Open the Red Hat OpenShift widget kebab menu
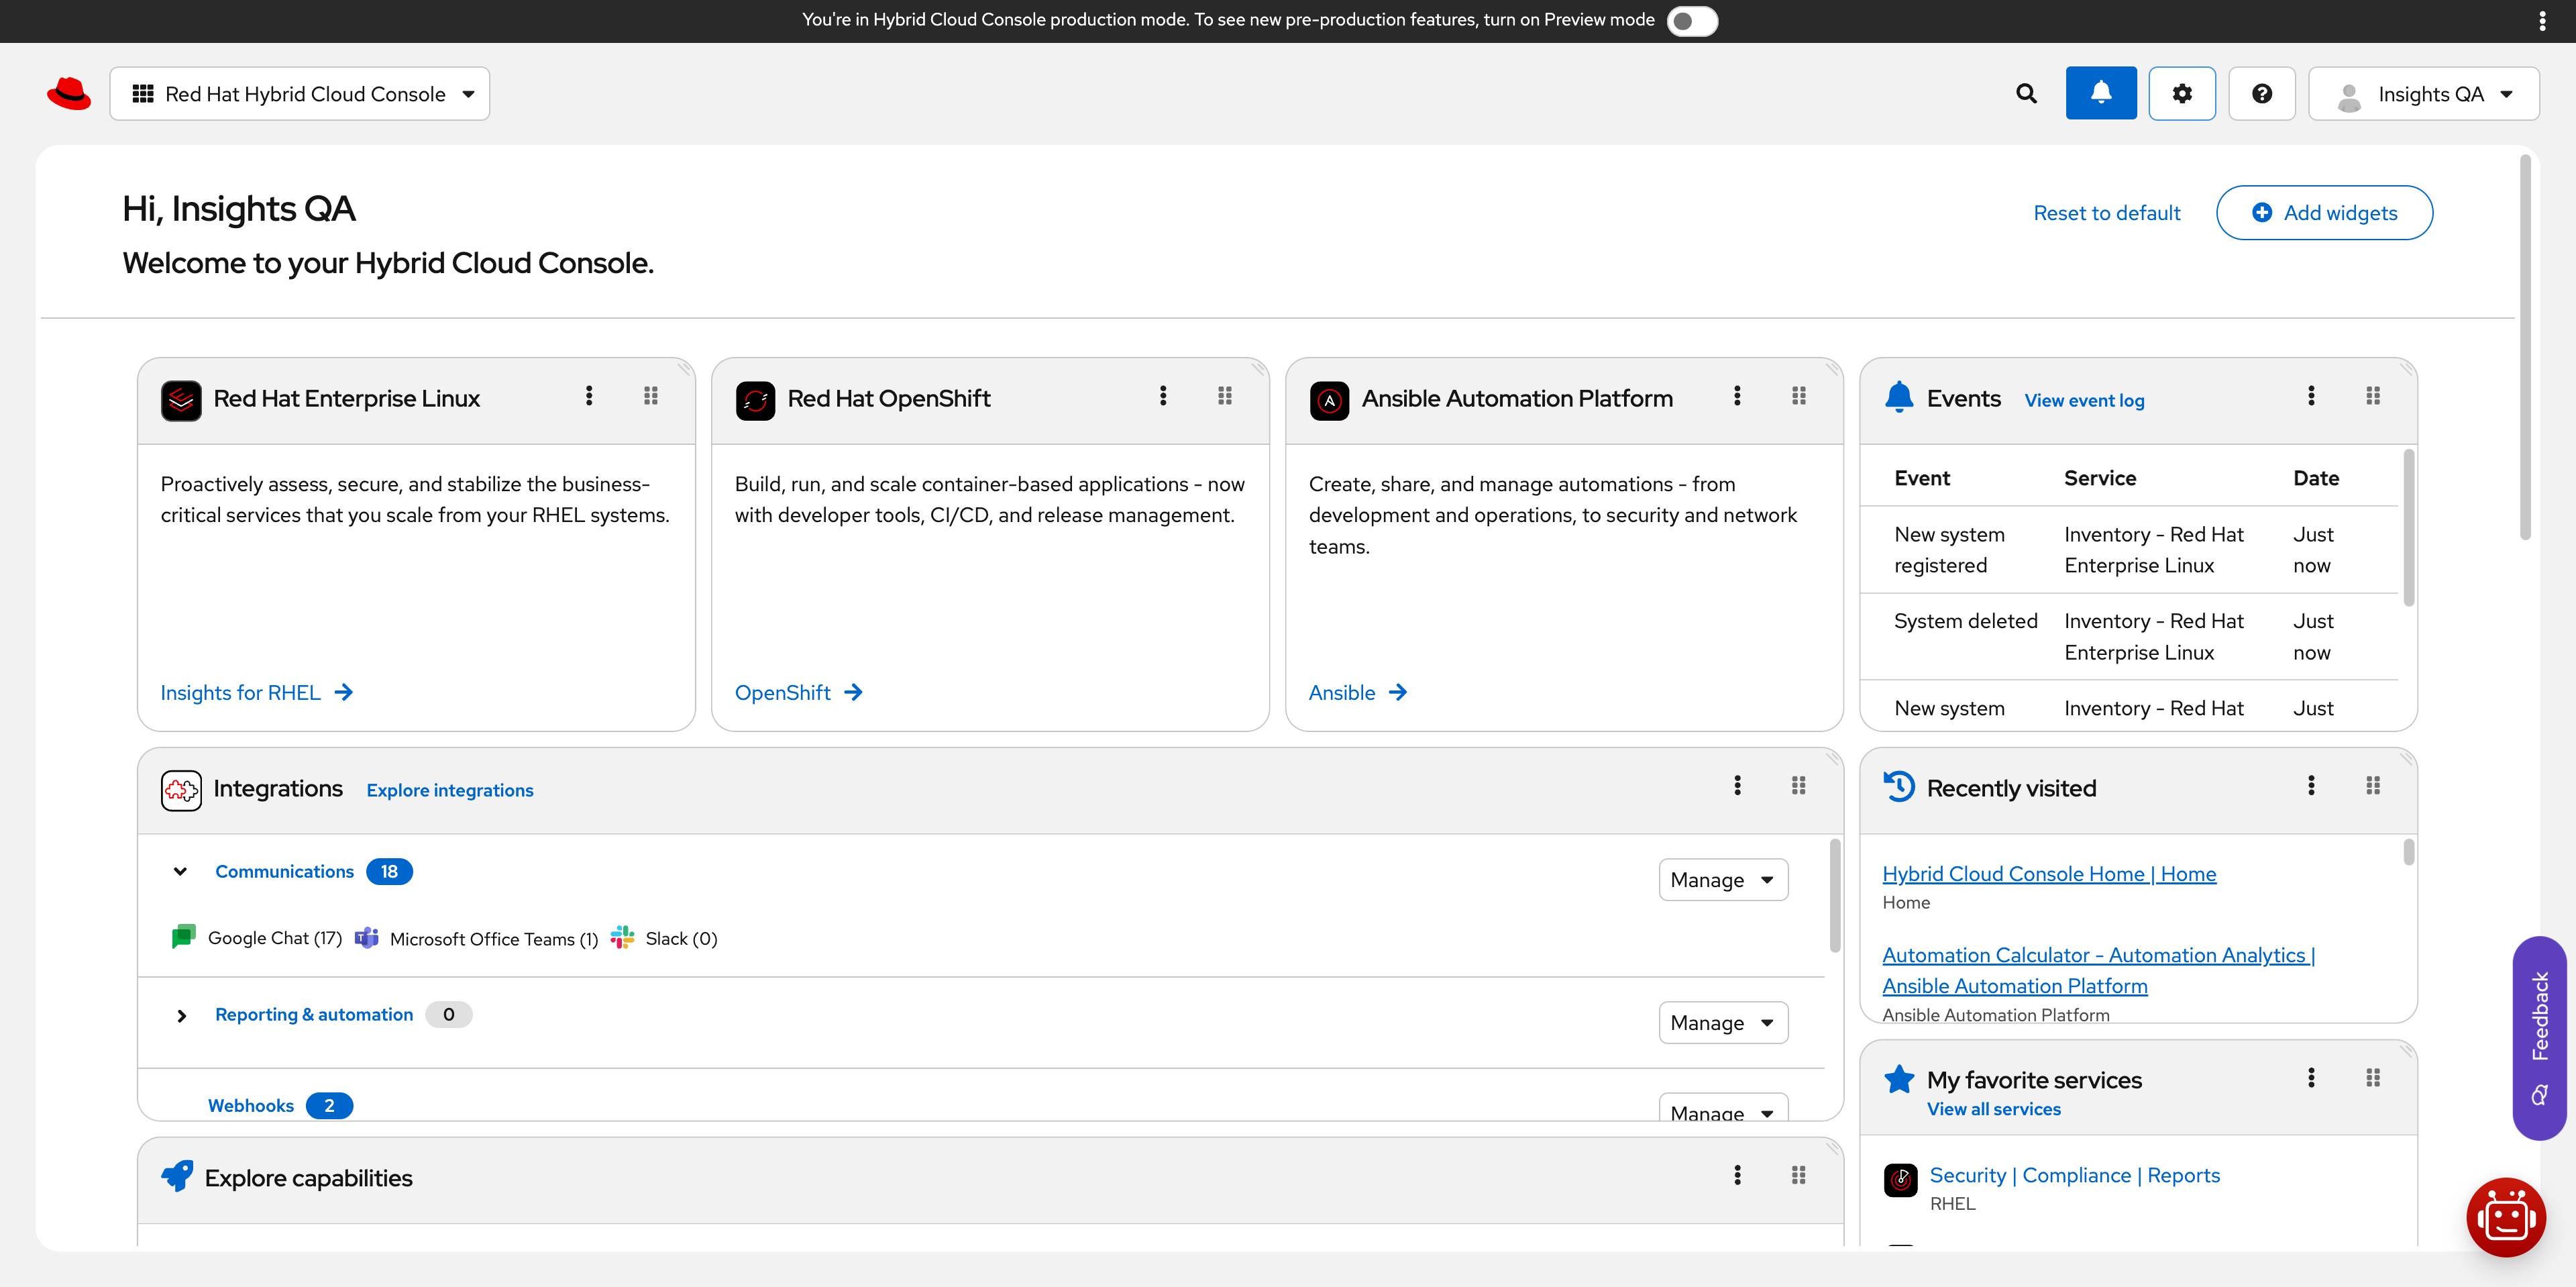Screen dimensions: 2576x1287 (1163, 395)
